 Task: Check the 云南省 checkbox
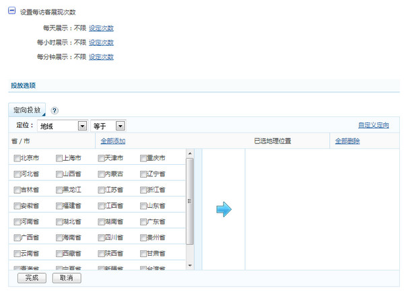[17, 254]
